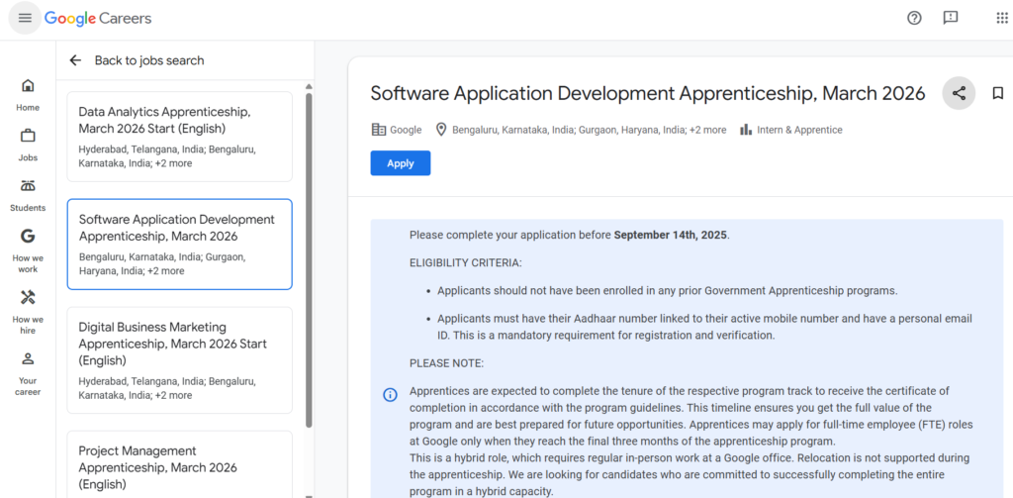The width and height of the screenshot is (1013, 498).
Task: Click the prior Government Apprenticeship bullet
Action: pyautogui.click(x=668, y=290)
